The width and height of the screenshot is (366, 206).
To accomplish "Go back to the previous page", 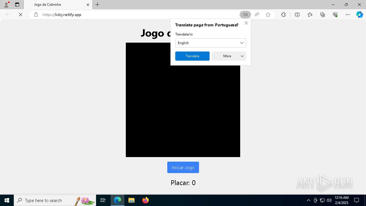I will click(8, 15).
